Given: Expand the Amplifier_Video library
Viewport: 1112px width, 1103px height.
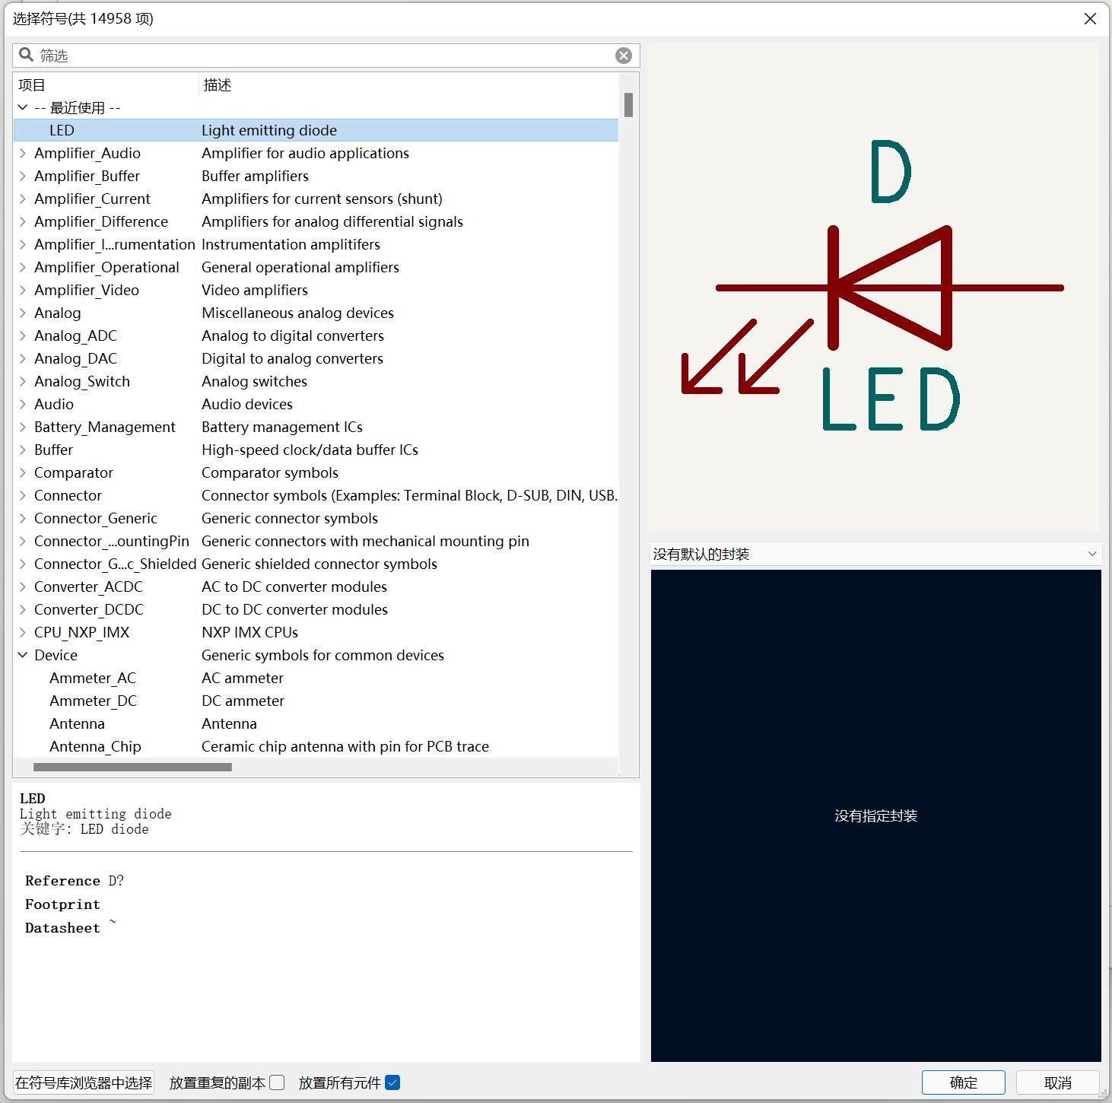Looking at the screenshot, I should coord(23,290).
